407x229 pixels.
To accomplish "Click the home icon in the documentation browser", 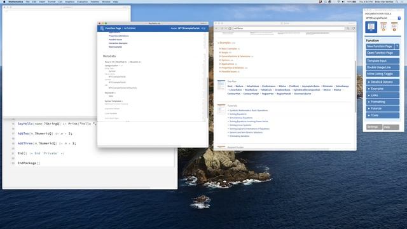I will click(x=230, y=28).
